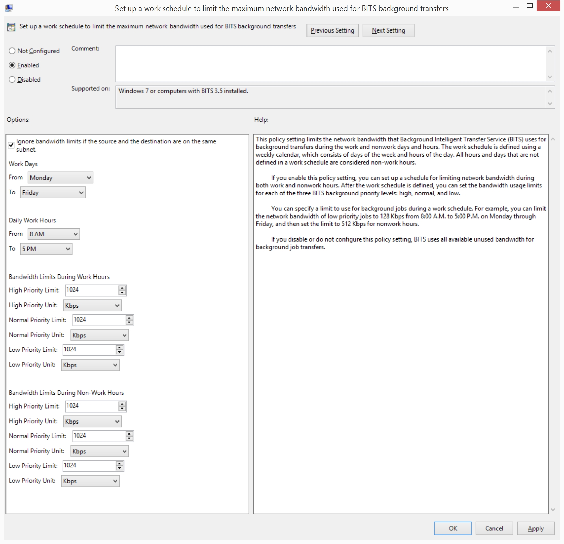Go to Previous Setting
This screenshot has width=564, height=544.
point(332,30)
